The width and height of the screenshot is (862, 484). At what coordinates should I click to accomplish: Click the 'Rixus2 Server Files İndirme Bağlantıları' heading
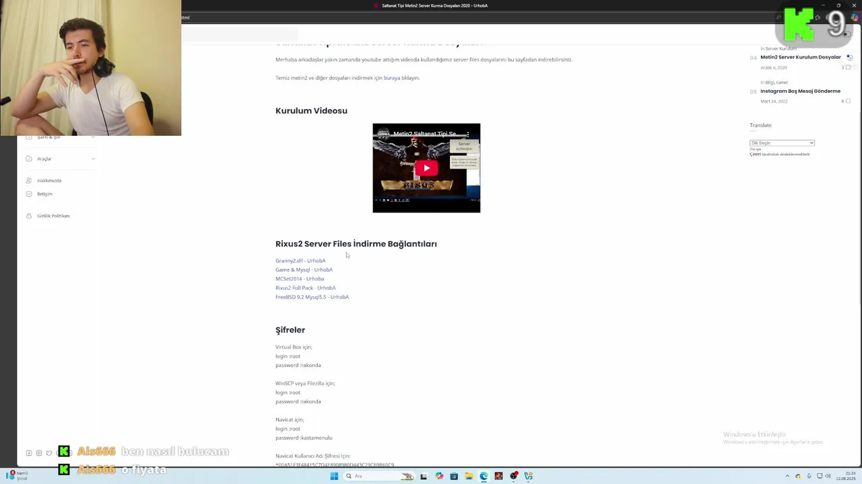click(356, 244)
